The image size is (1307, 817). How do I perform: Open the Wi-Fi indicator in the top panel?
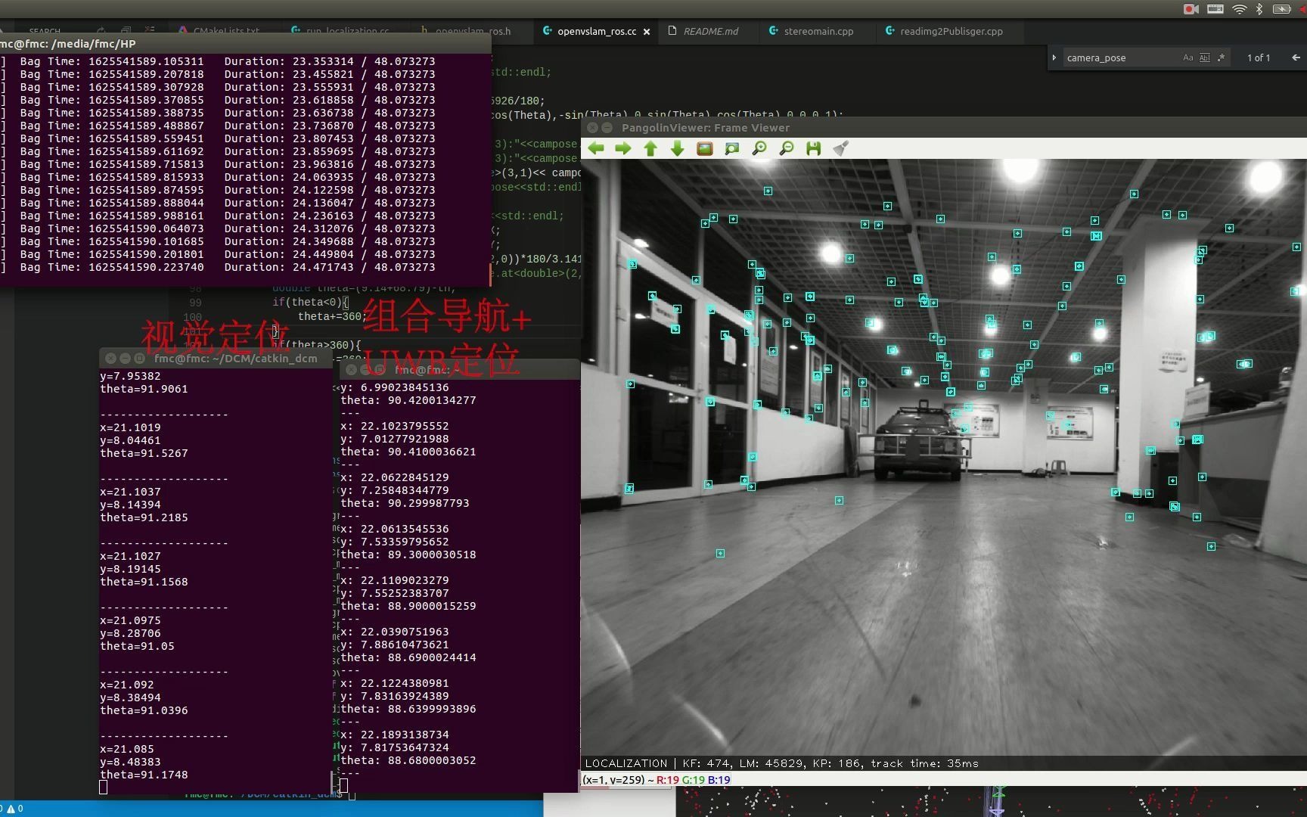coord(1239,9)
